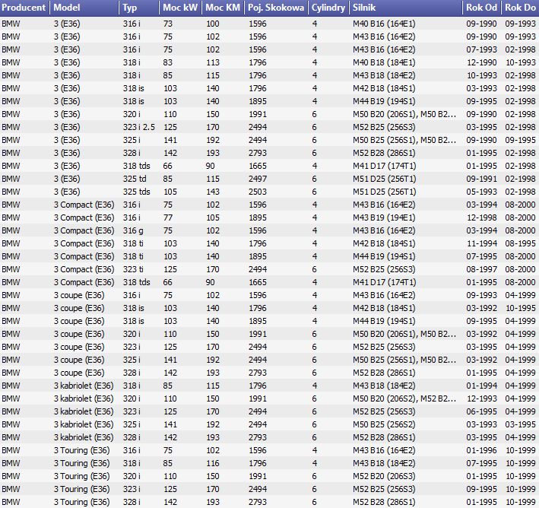Sort by the Producent column header

coord(25,8)
